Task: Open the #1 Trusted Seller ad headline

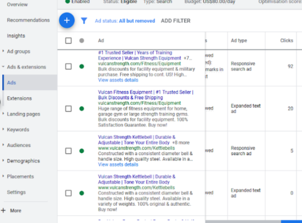Action: tap(139, 55)
